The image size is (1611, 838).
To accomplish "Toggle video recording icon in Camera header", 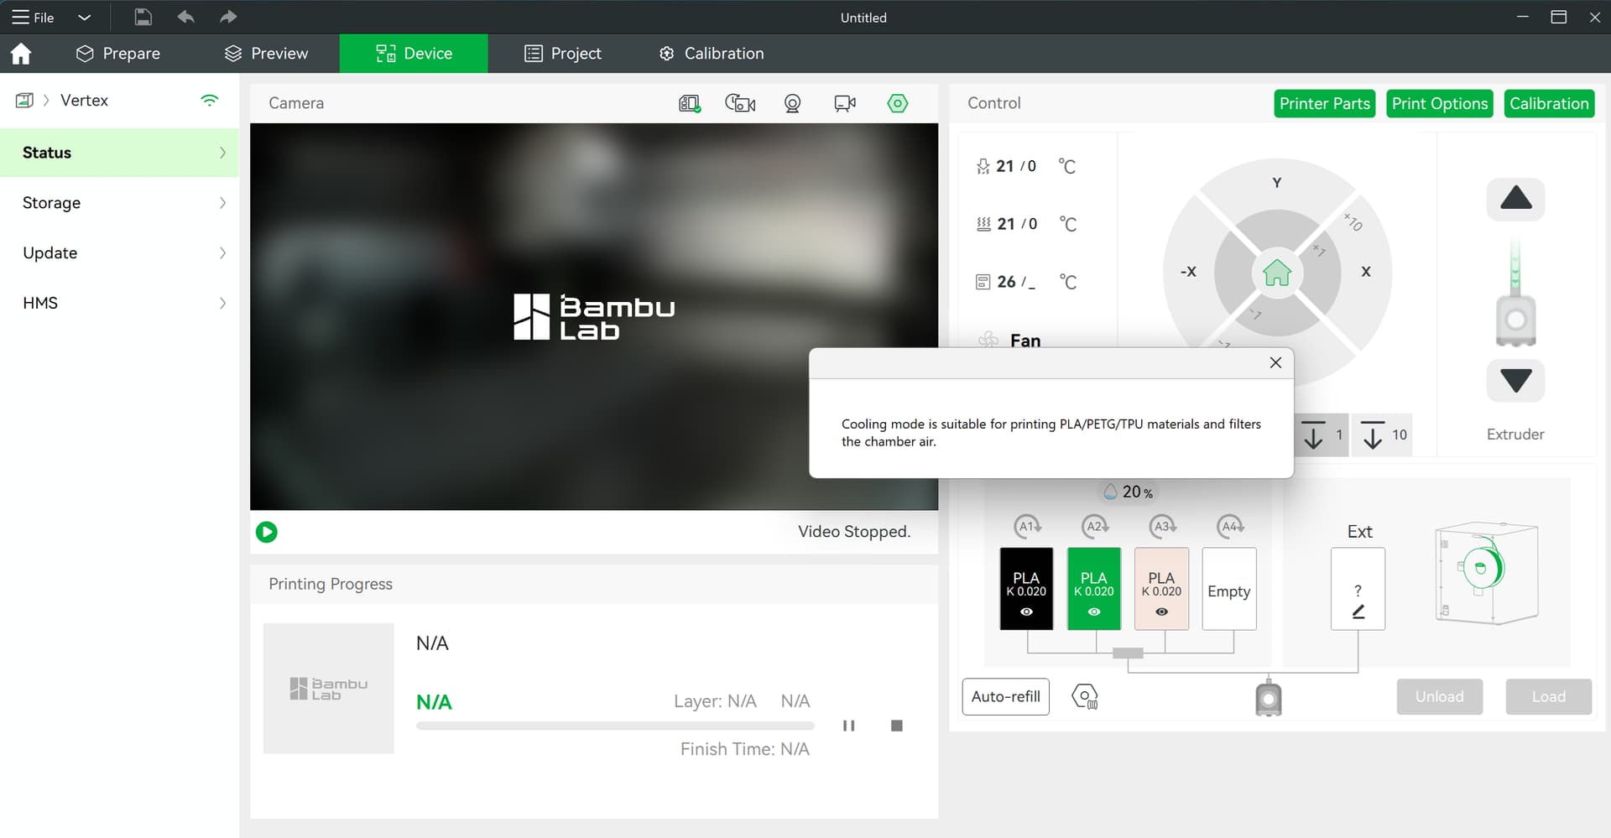I will (845, 103).
